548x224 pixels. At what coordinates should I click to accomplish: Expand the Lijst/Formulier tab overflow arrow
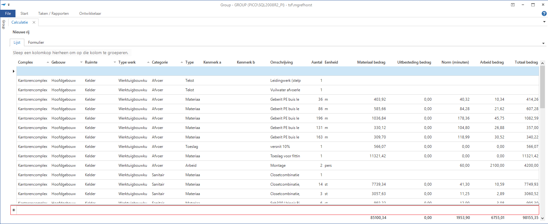(543, 43)
